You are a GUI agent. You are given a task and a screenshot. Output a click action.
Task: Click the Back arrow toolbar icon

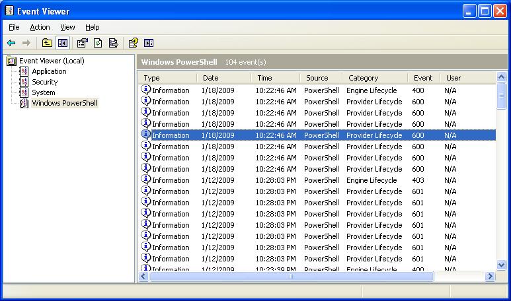(11, 43)
